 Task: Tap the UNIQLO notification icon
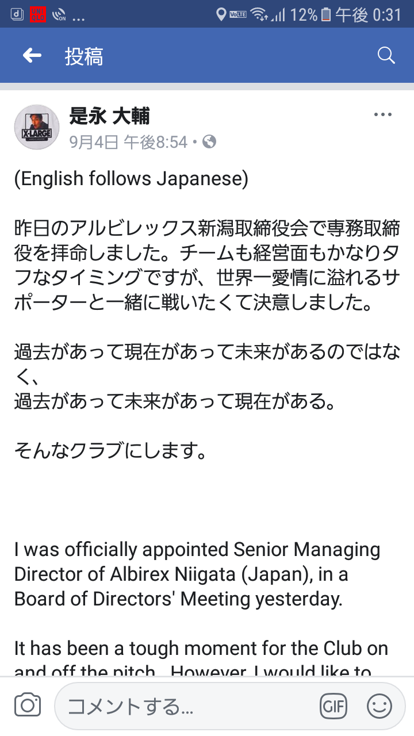point(37,14)
